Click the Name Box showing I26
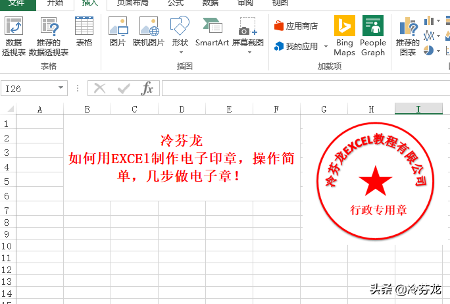 (x=30, y=88)
